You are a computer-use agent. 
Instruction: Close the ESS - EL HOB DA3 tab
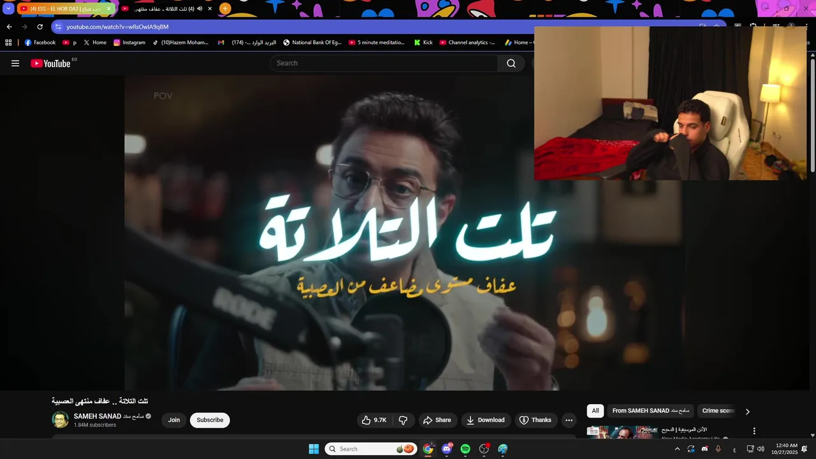(108, 9)
